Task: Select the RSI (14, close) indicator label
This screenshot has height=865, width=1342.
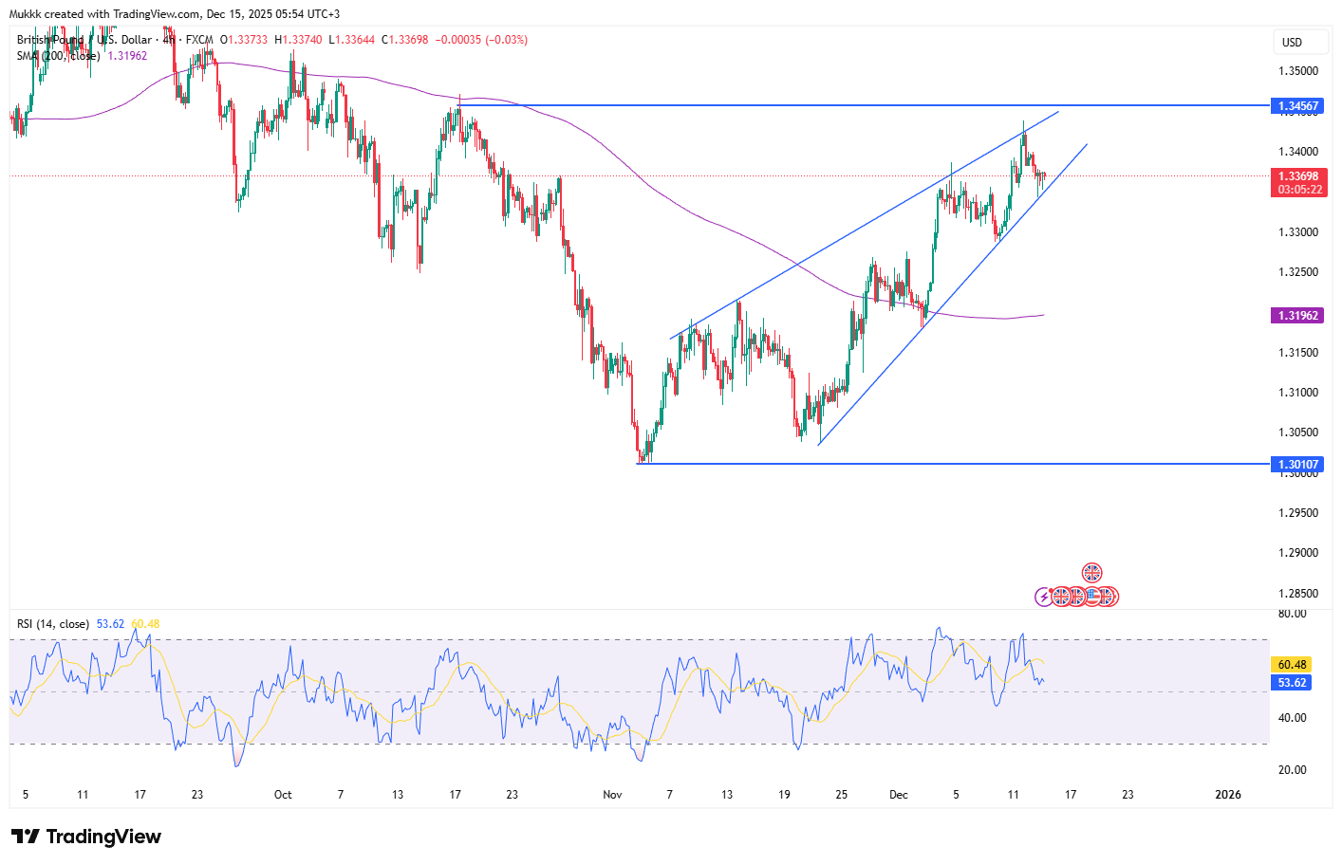Action: [x=53, y=624]
